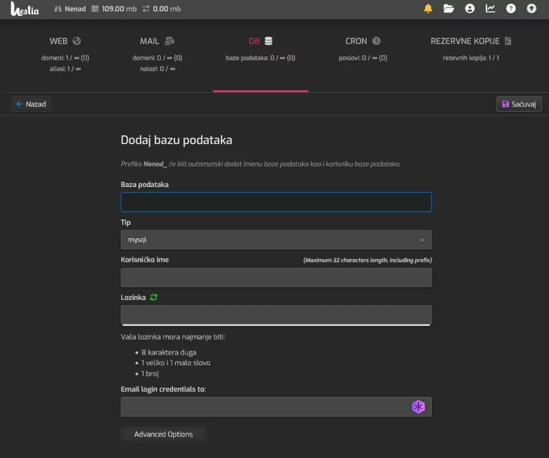The width and height of the screenshot is (549, 458).
Task: Click the Hestia logo
Action: 25,9
